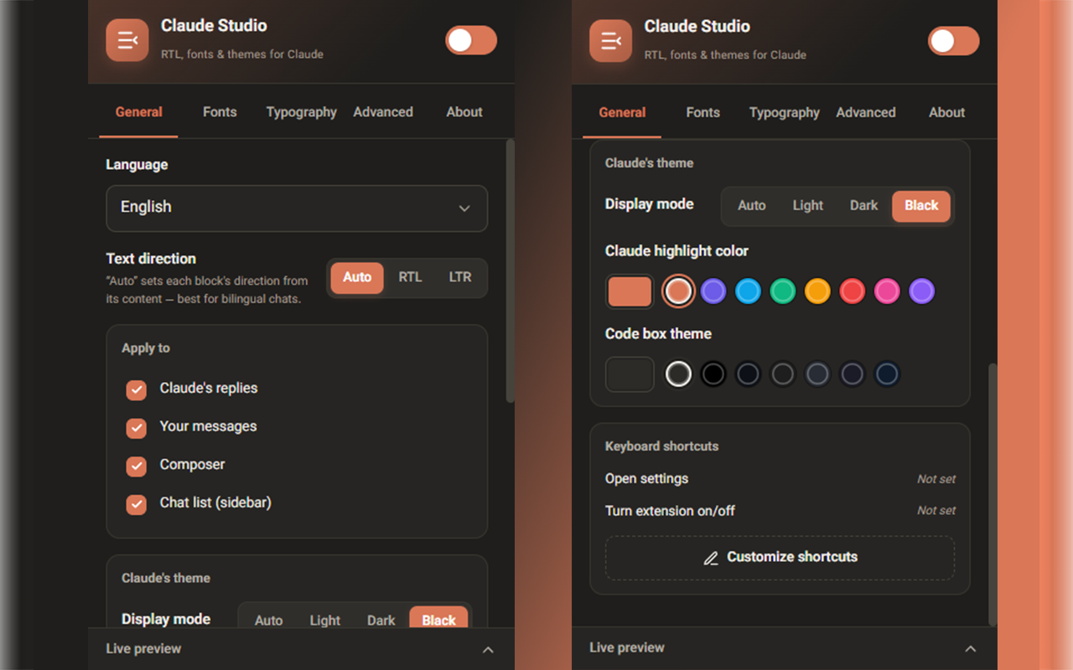Image resolution: width=1073 pixels, height=670 pixels.
Task: Toggle the extension switch in the left panel header
Action: [471, 40]
